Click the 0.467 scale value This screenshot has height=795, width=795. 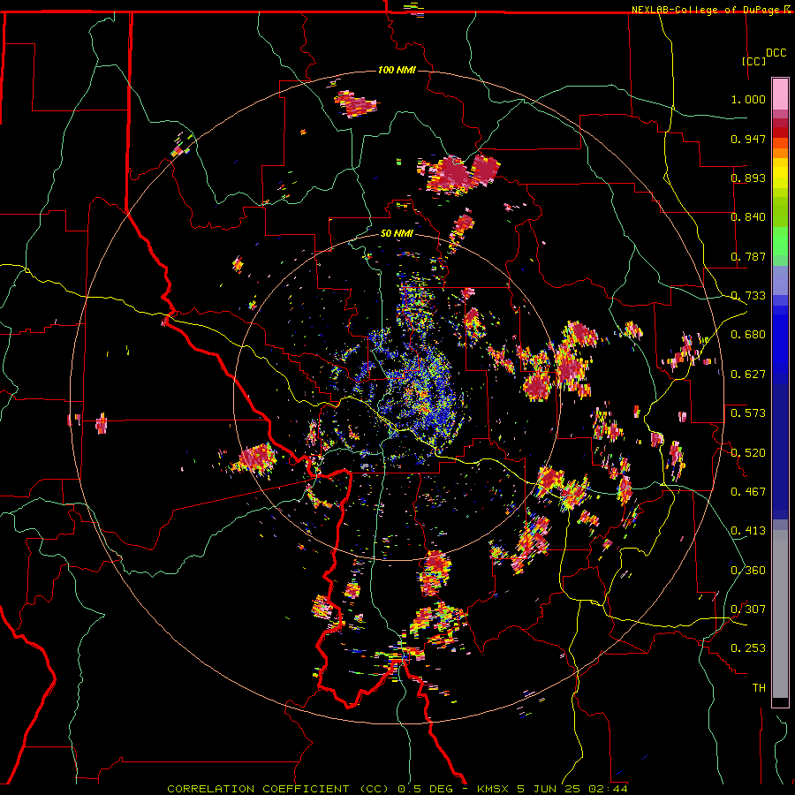tap(748, 492)
